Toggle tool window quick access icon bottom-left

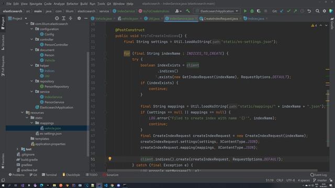pos(3,180)
